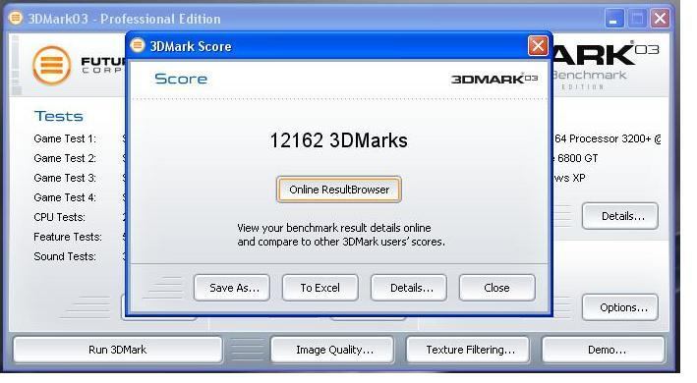The width and height of the screenshot is (697, 383).
Task: Open system Details in the main window
Action: pyautogui.click(x=620, y=216)
